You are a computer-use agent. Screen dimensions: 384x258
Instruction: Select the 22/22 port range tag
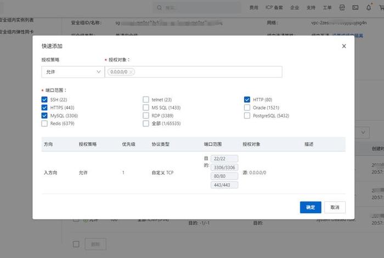pos(224,159)
